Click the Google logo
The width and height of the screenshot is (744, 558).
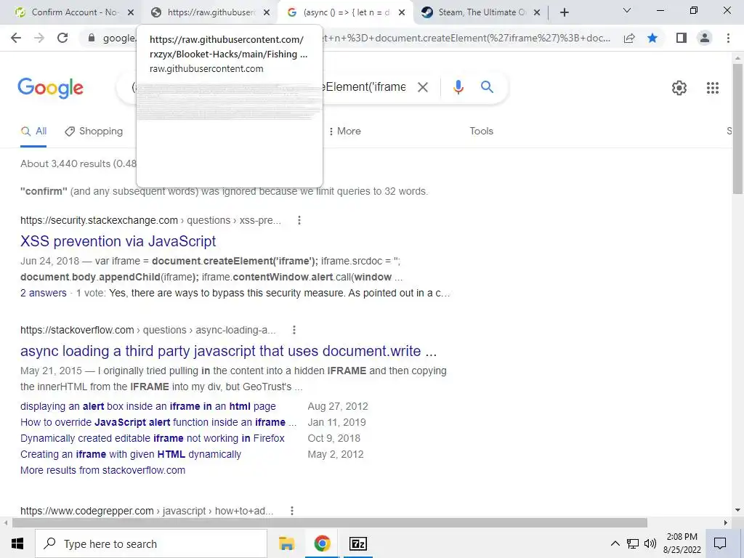coord(50,88)
